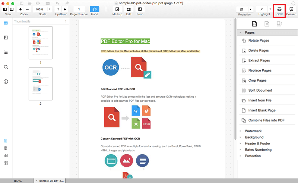Toggle the right panel view button

point(12,9)
